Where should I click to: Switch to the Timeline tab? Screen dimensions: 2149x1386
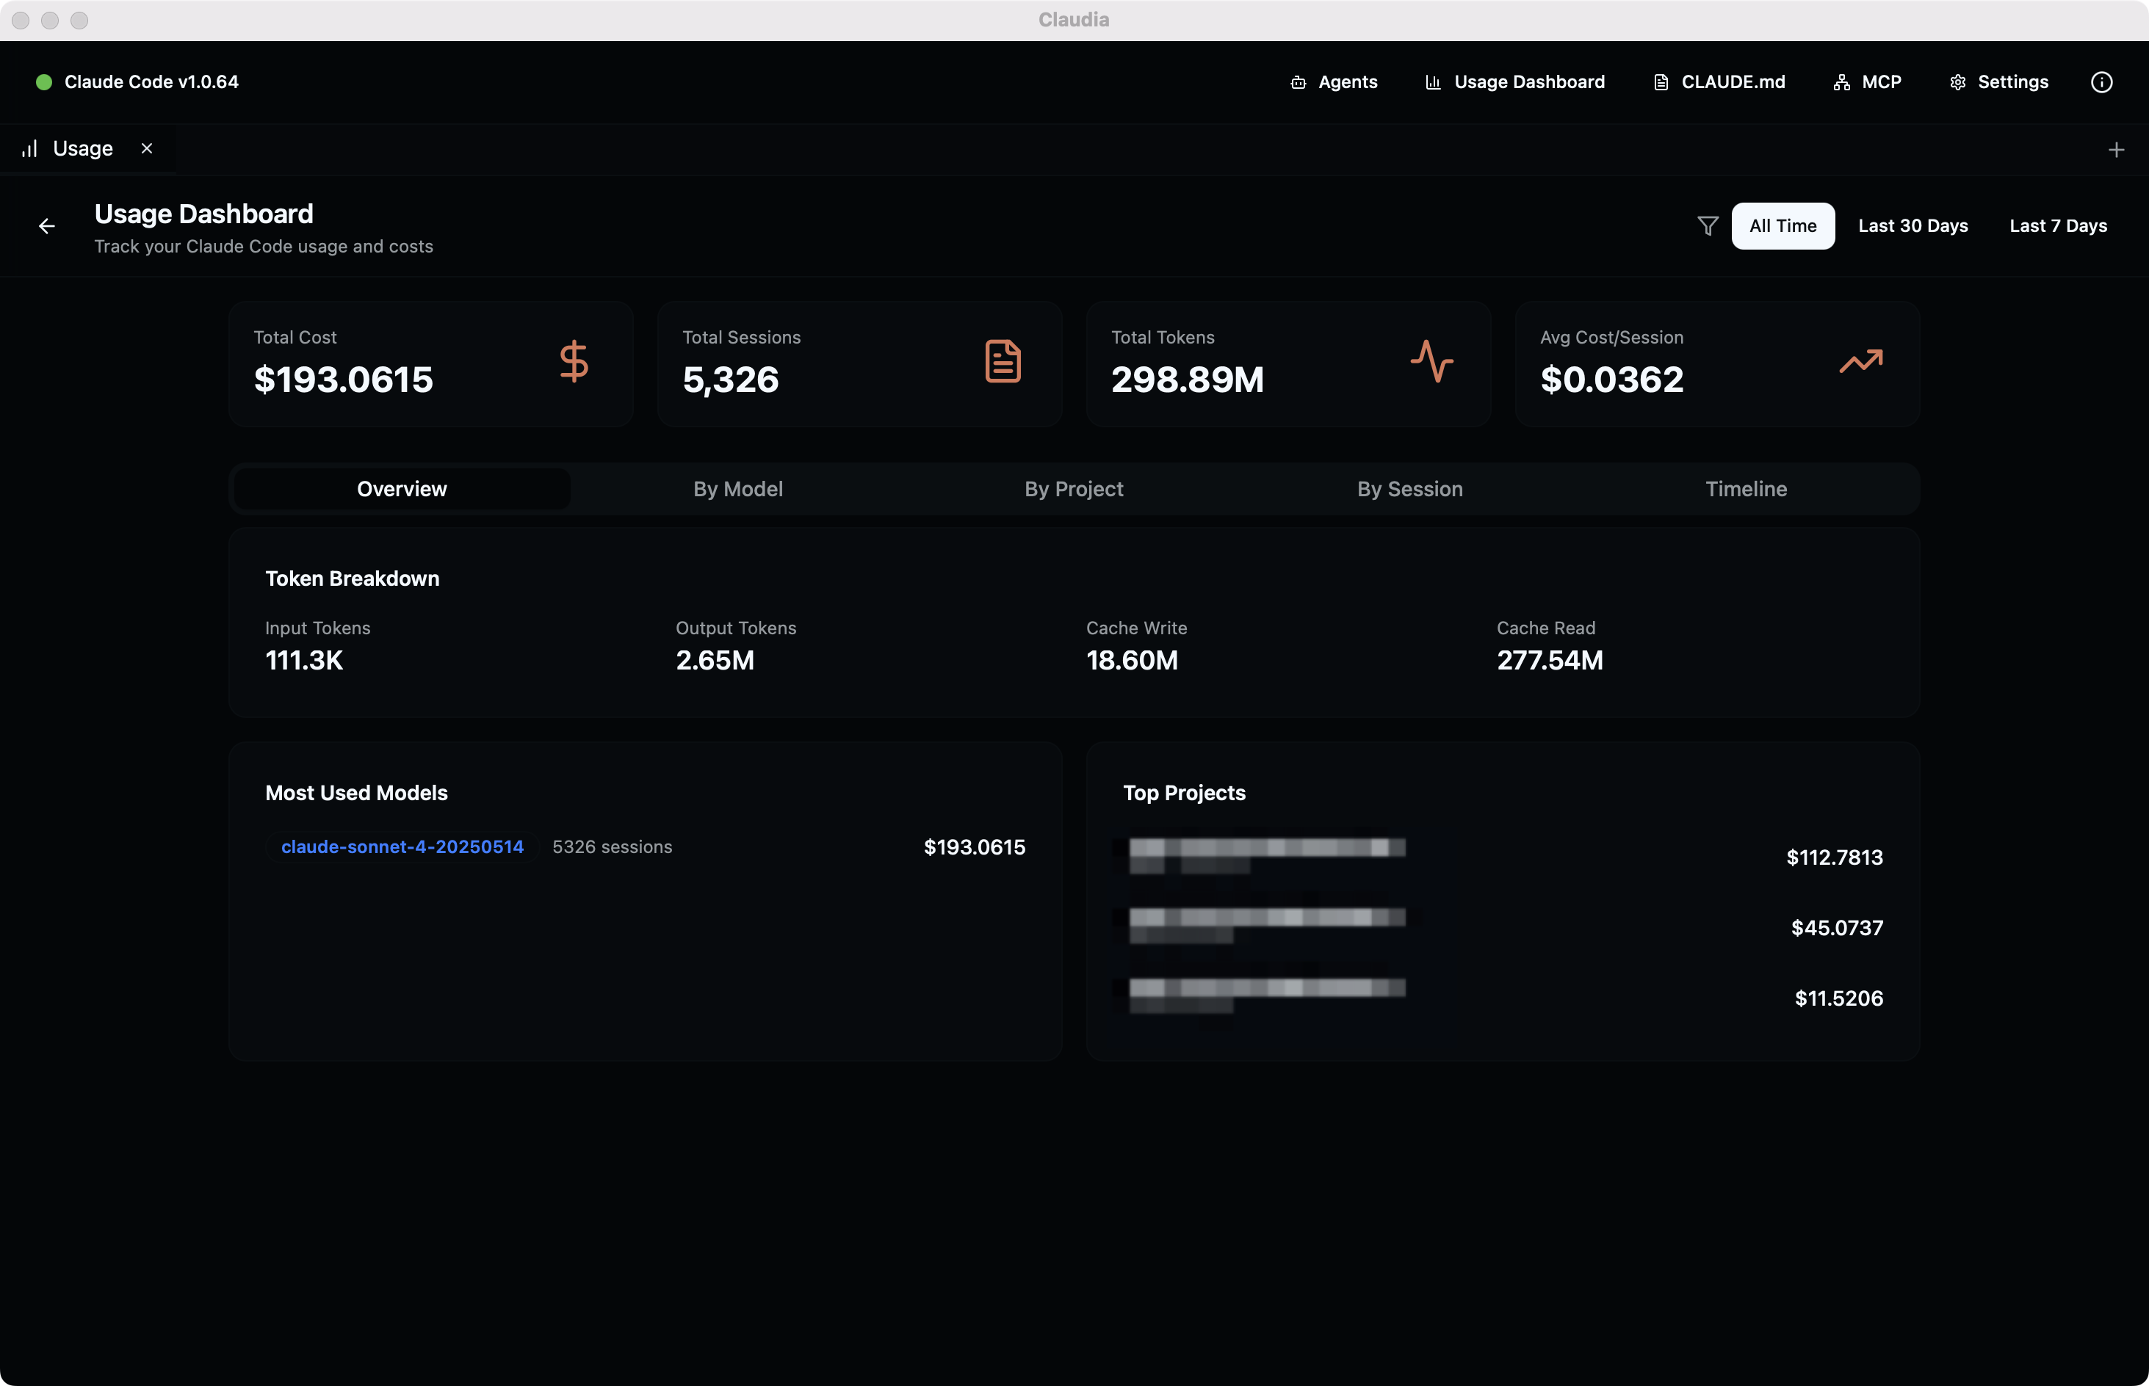(1746, 489)
